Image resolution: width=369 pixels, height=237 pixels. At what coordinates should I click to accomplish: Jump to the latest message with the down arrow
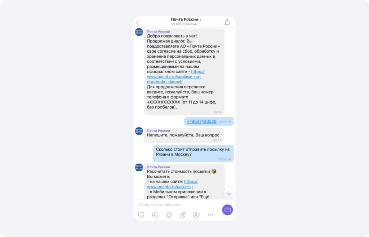point(229,193)
